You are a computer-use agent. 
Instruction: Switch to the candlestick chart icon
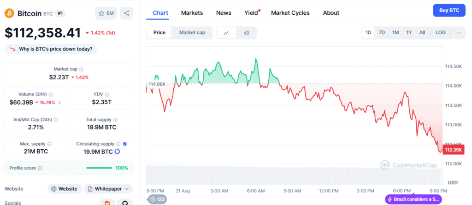[x=246, y=33]
